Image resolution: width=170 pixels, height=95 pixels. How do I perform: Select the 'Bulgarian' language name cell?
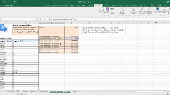click(x=6, y=66)
